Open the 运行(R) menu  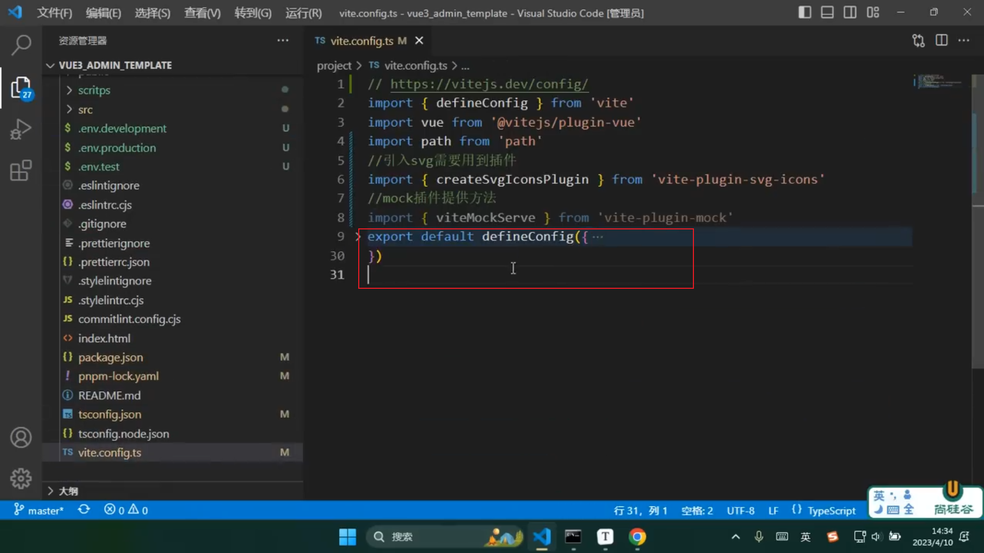(303, 13)
